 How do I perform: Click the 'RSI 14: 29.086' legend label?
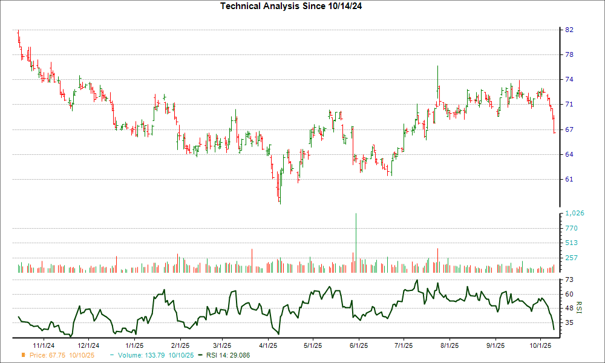click(x=229, y=355)
